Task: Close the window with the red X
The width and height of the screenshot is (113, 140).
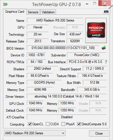Action: point(105,3)
